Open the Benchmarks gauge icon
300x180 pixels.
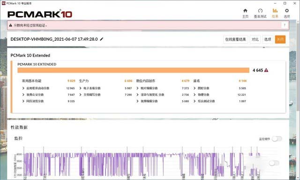(x=260, y=13)
